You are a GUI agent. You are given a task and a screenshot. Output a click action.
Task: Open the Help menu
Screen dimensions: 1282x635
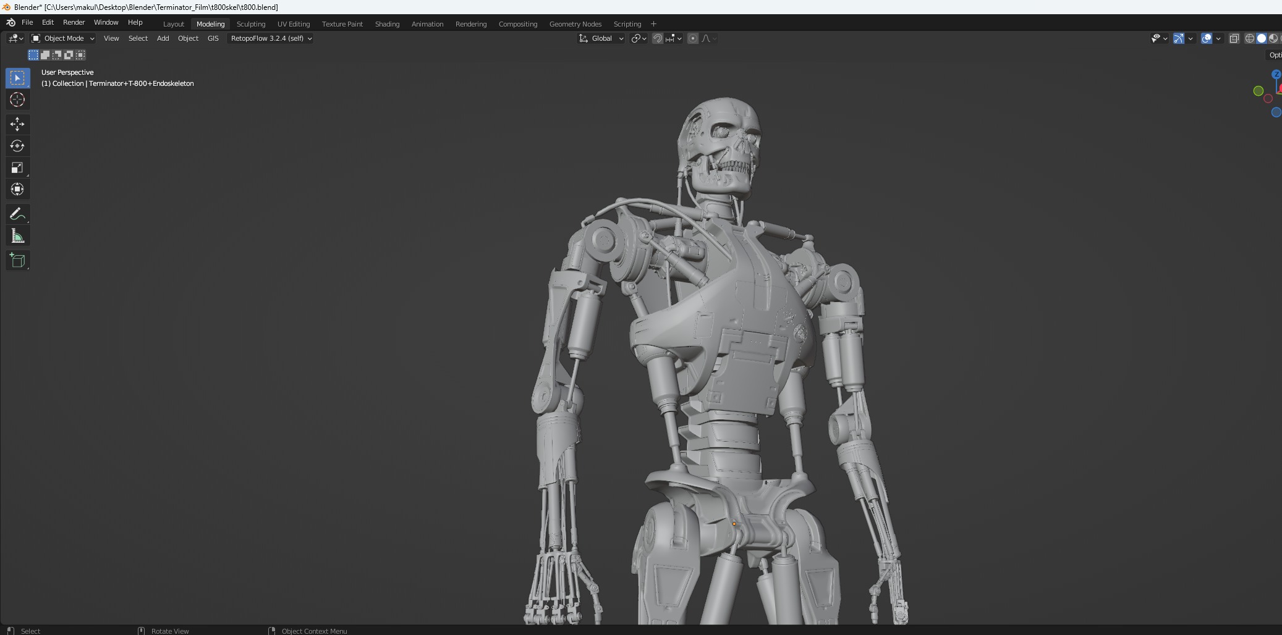(x=135, y=22)
